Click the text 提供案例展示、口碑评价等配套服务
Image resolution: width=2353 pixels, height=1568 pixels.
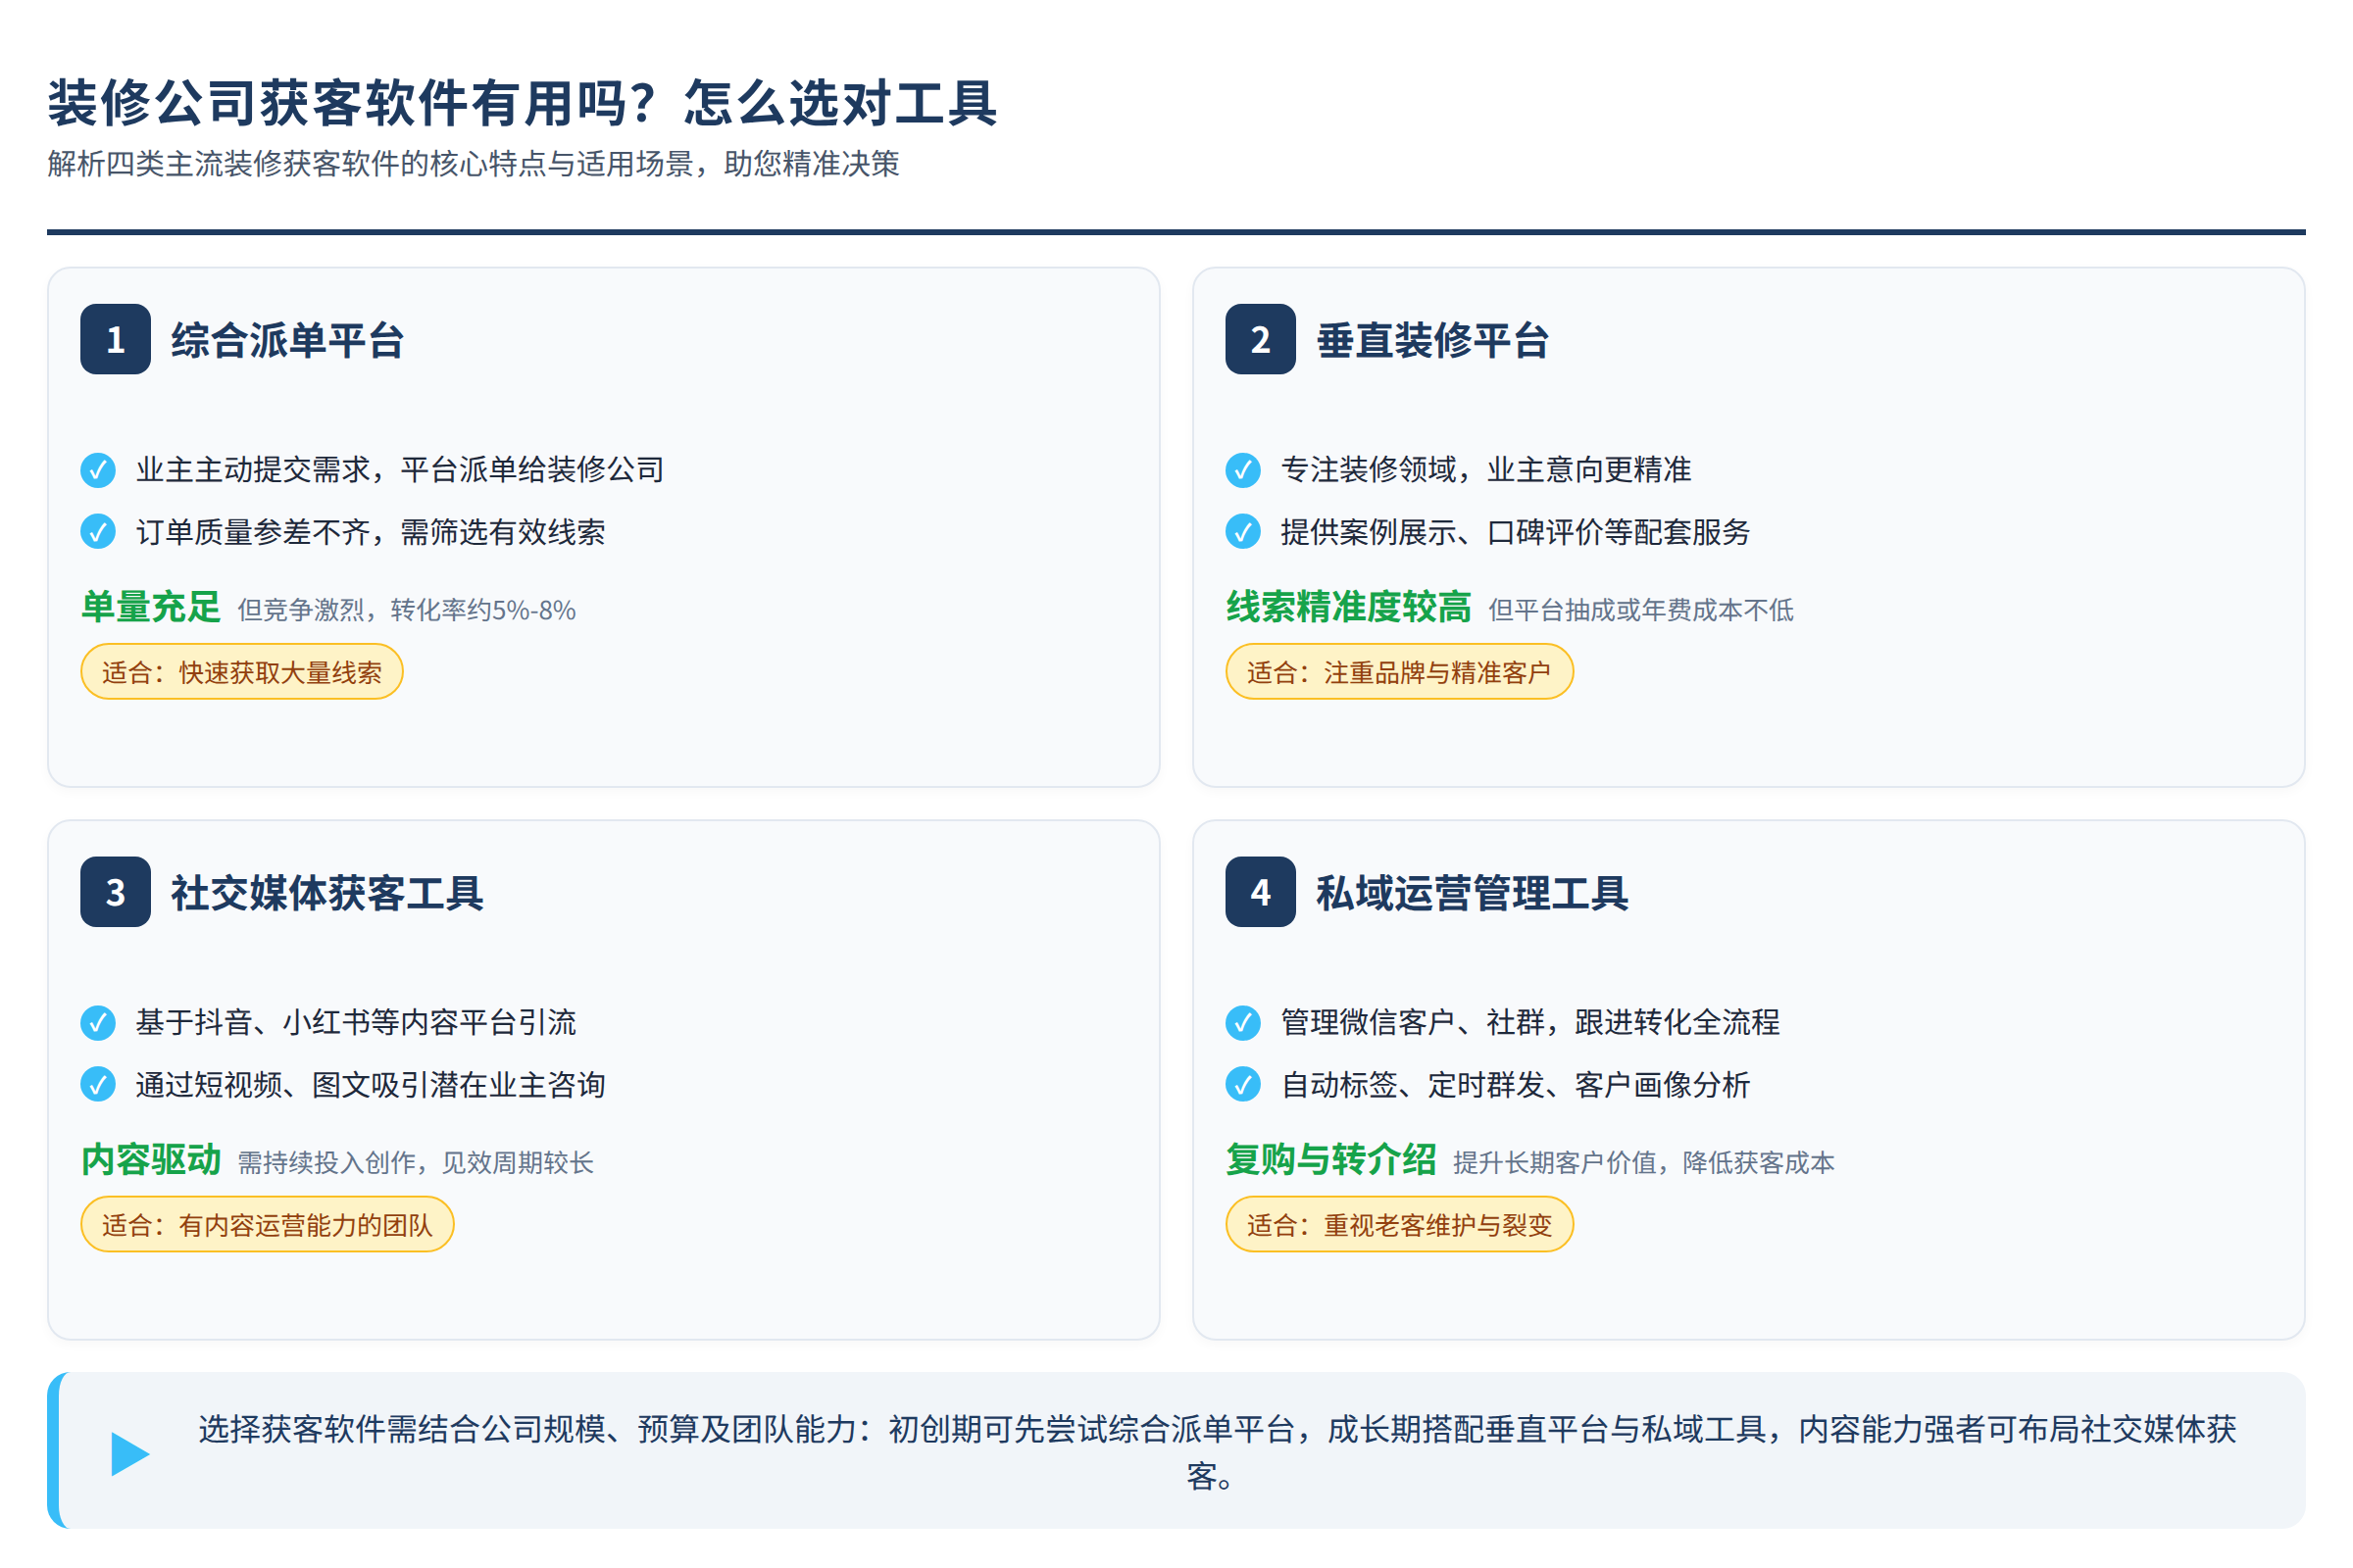coord(1517,532)
